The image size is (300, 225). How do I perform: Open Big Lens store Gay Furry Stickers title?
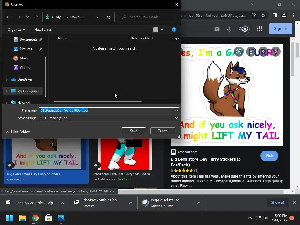pos(205,162)
